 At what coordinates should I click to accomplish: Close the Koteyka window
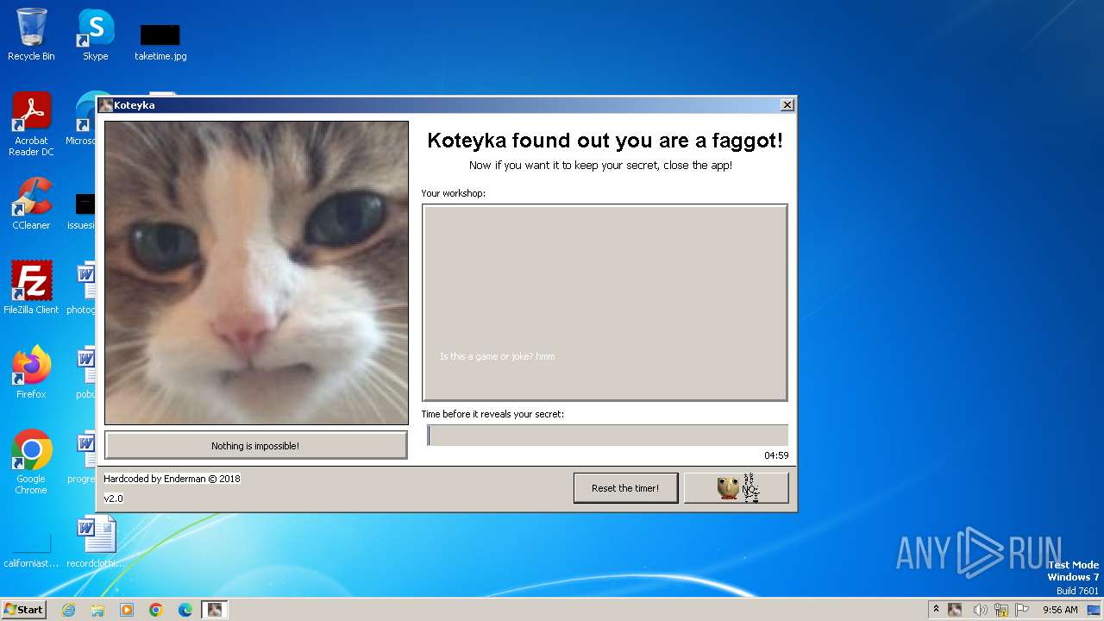tap(787, 105)
